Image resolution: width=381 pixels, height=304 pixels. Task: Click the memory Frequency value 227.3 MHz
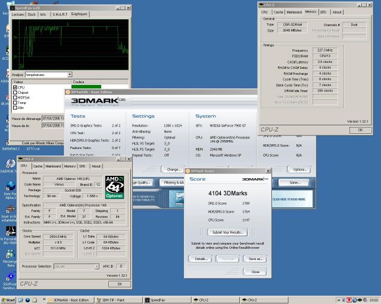pyautogui.click(x=325, y=50)
